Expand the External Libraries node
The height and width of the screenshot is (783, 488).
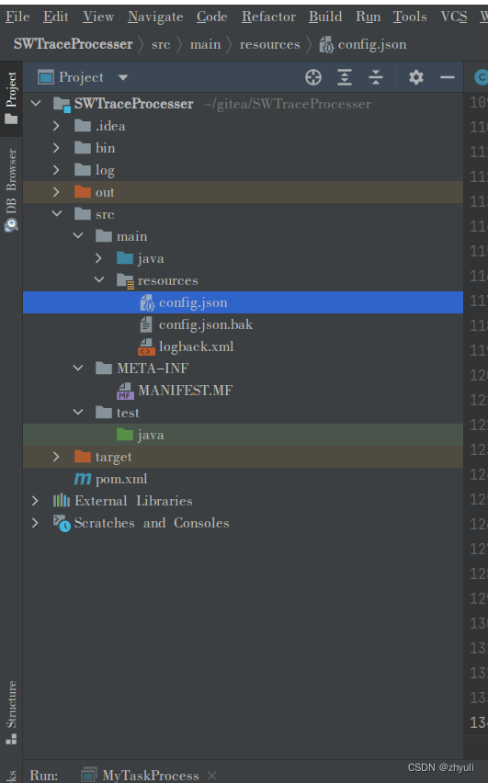point(35,501)
